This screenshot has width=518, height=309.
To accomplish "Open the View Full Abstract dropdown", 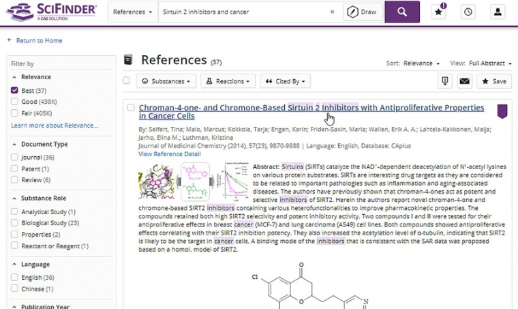I will click(x=489, y=63).
